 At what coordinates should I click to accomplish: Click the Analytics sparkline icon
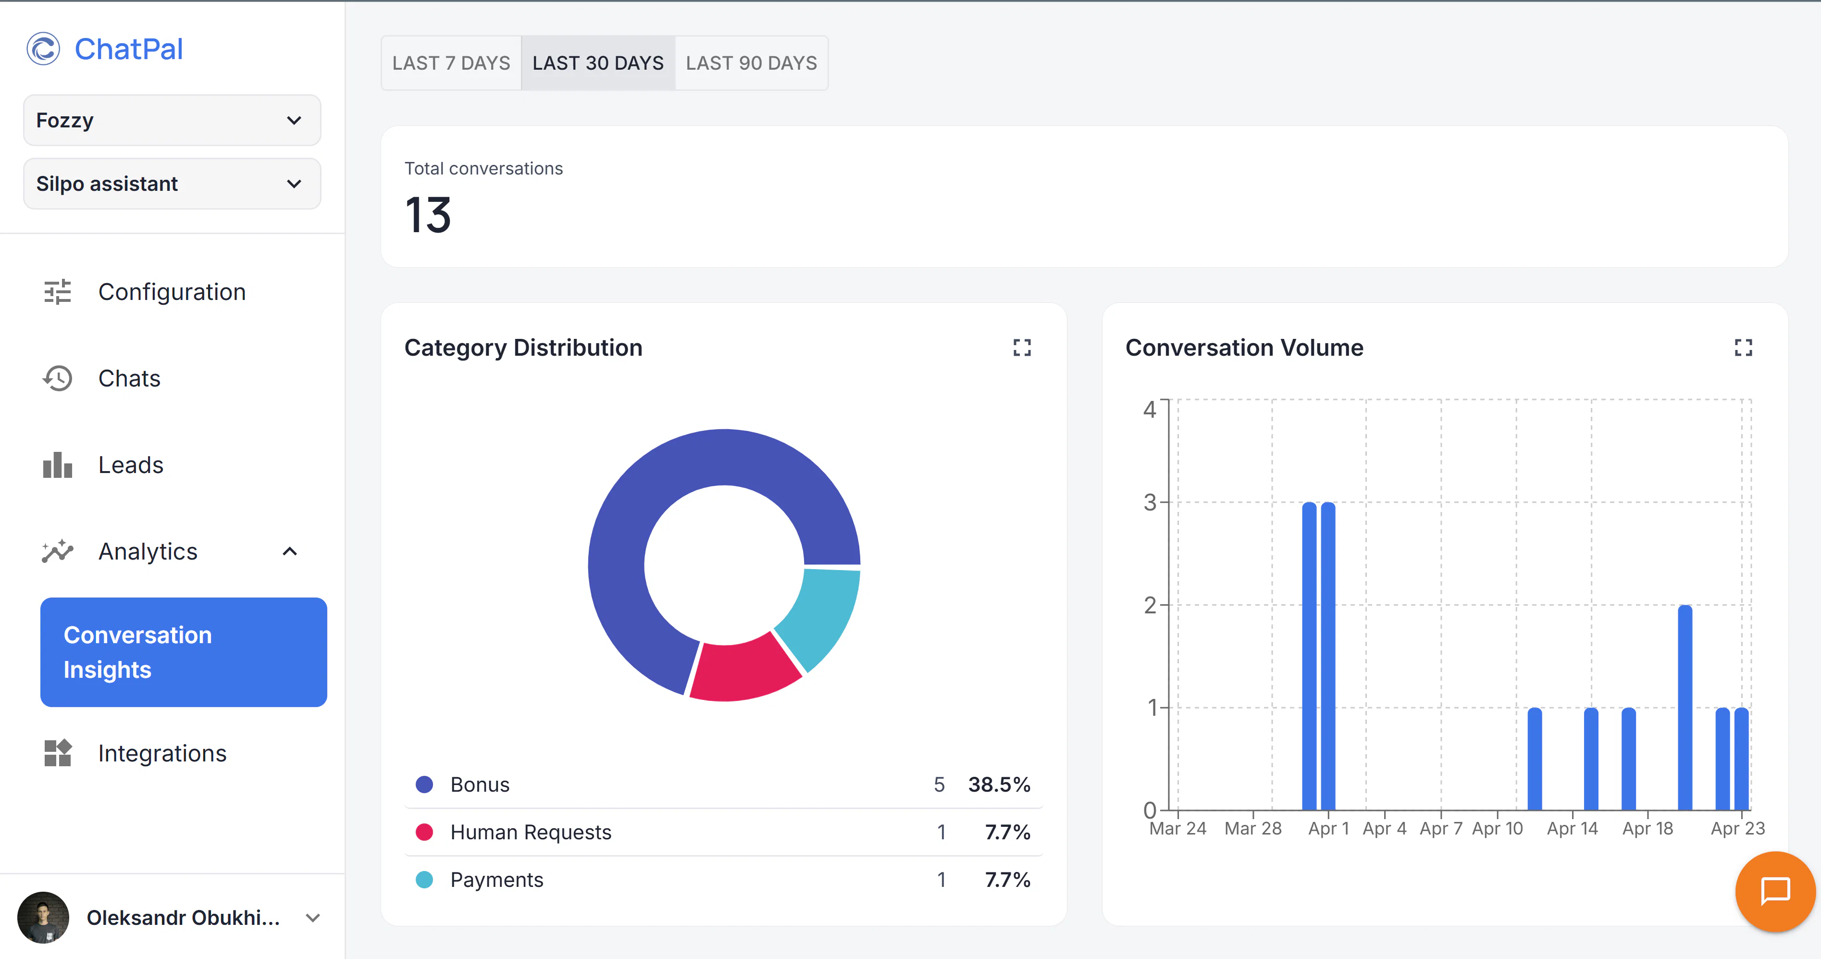(x=57, y=551)
